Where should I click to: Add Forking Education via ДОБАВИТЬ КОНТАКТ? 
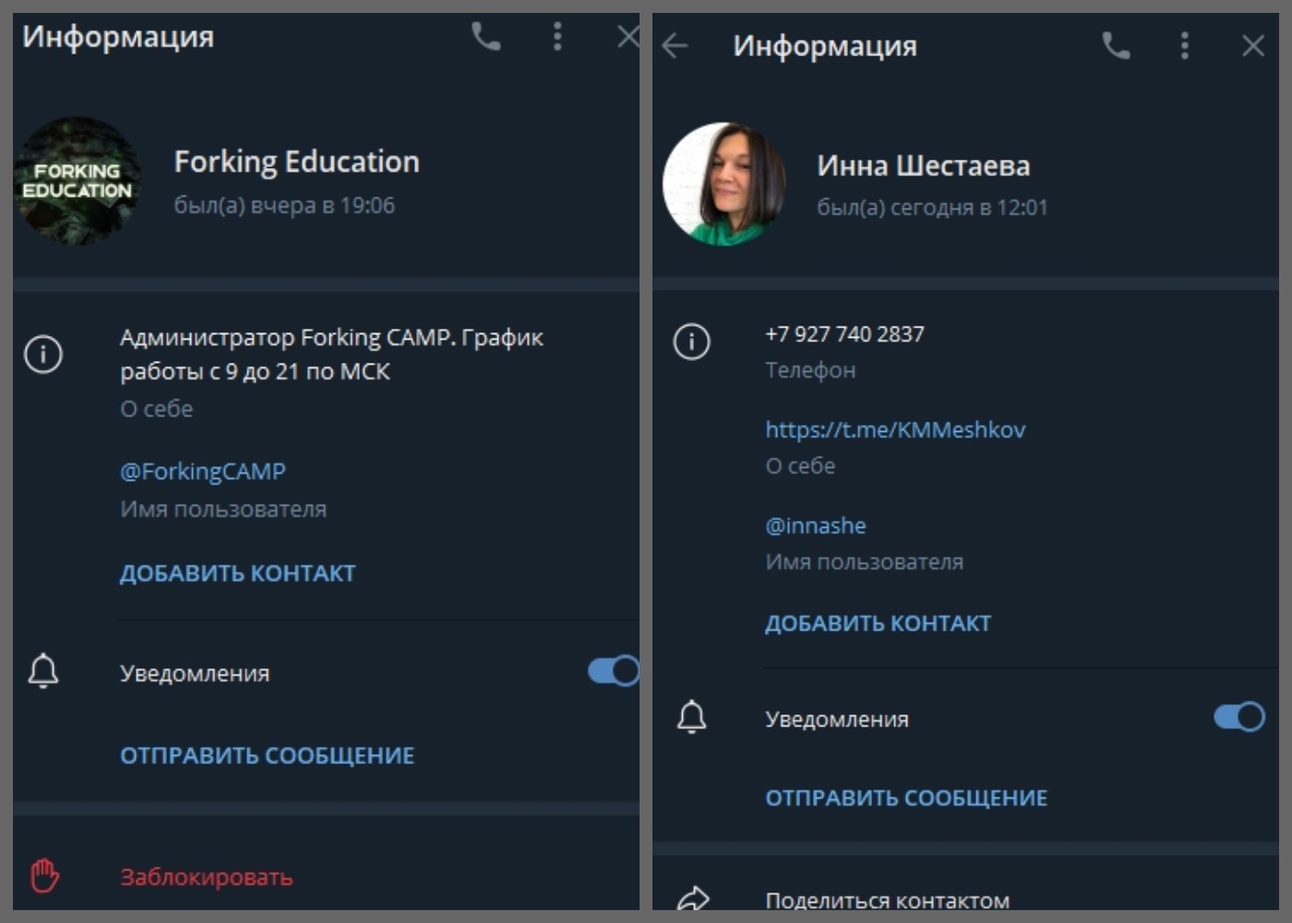point(237,573)
